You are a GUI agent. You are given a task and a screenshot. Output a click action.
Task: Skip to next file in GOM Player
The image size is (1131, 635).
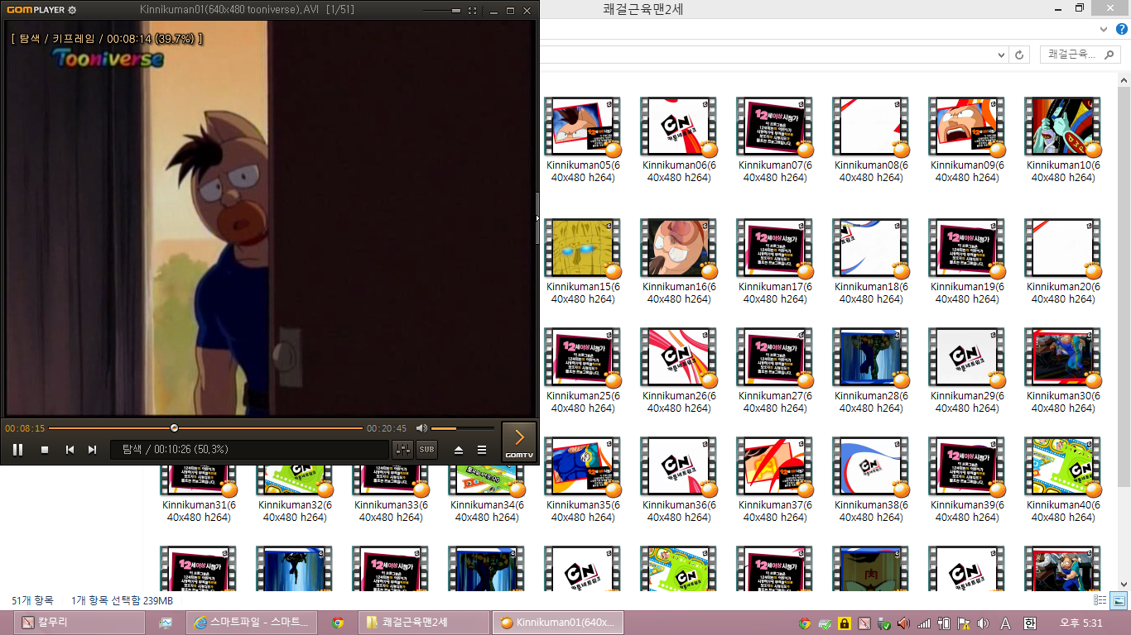93,450
